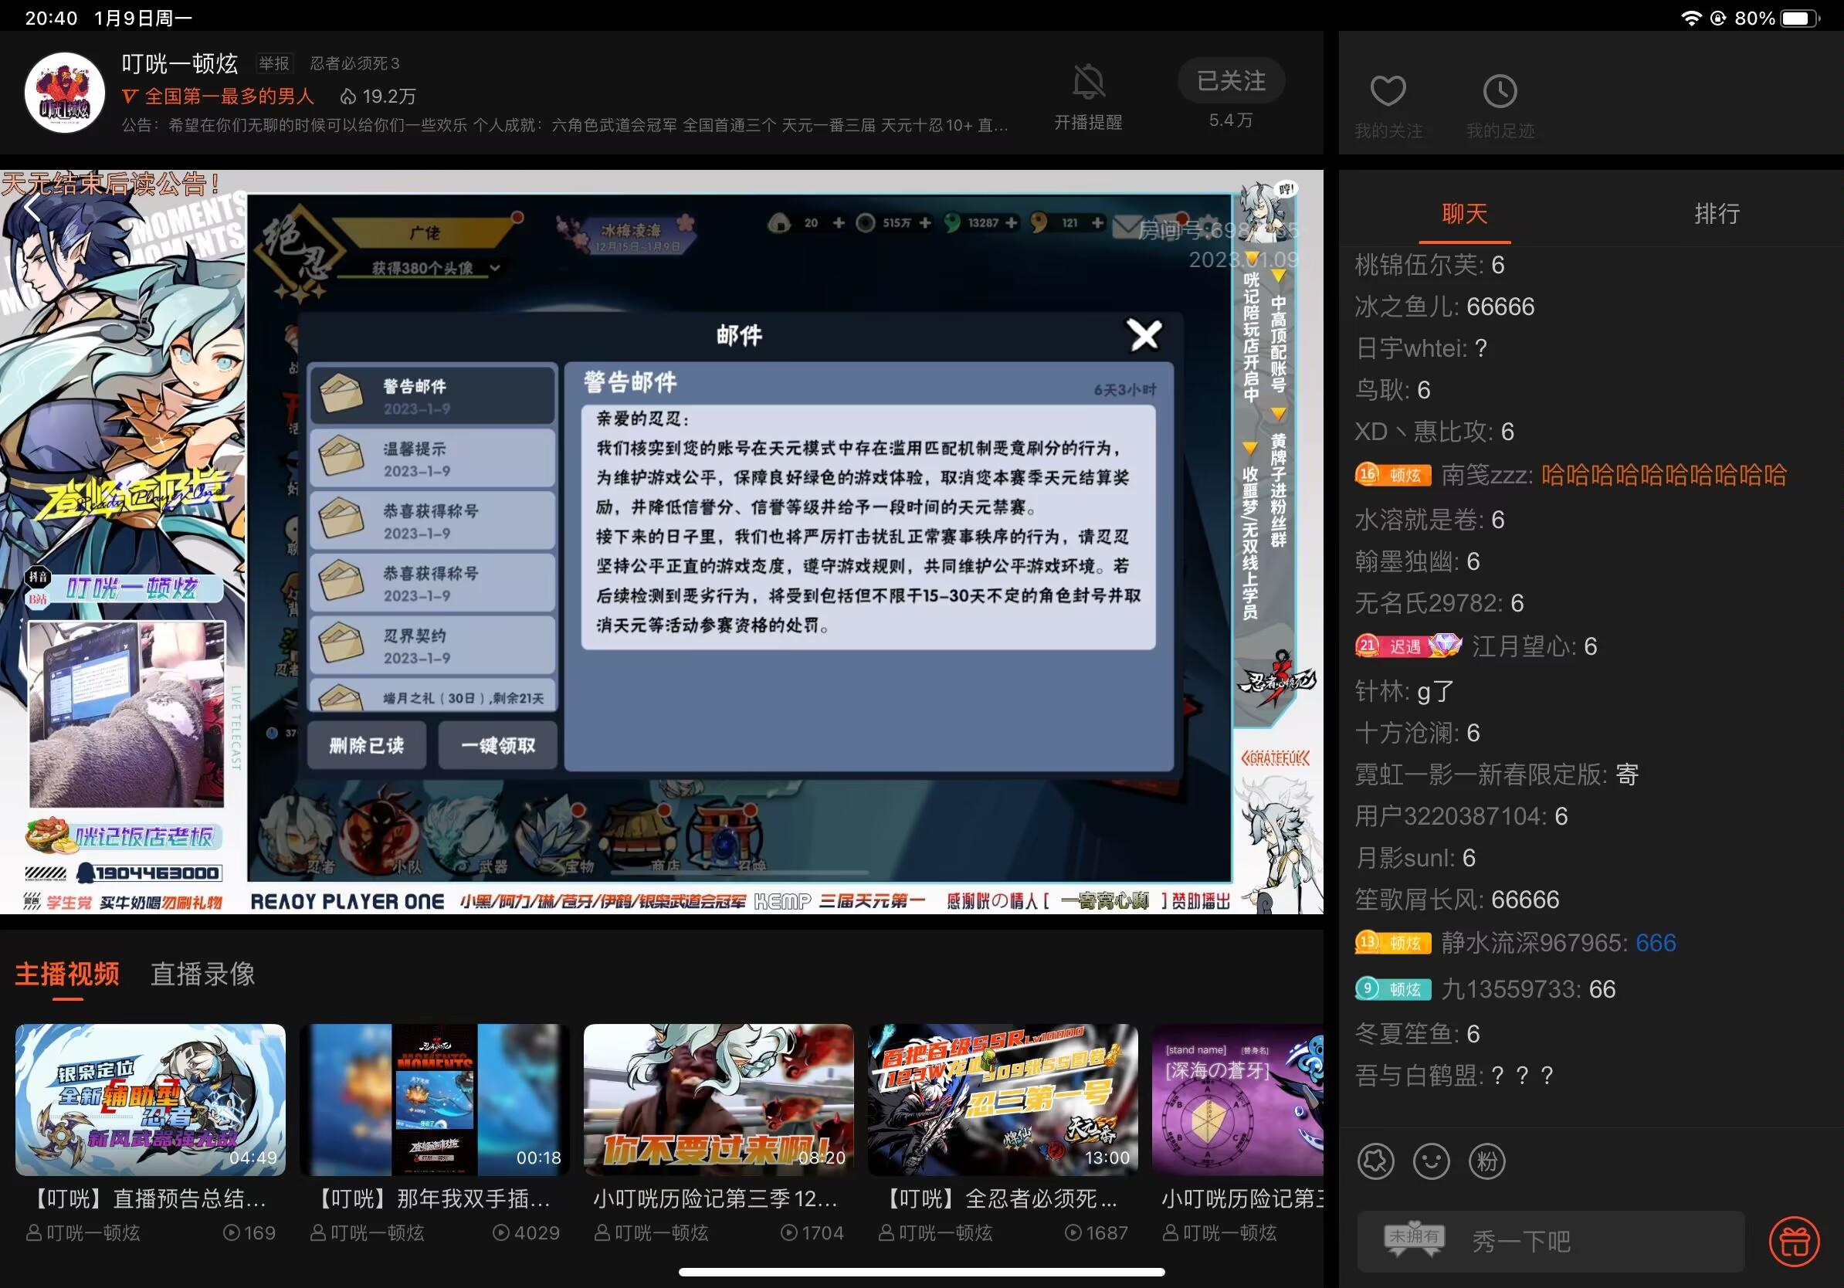Click the 删除已读 button

point(366,745)
